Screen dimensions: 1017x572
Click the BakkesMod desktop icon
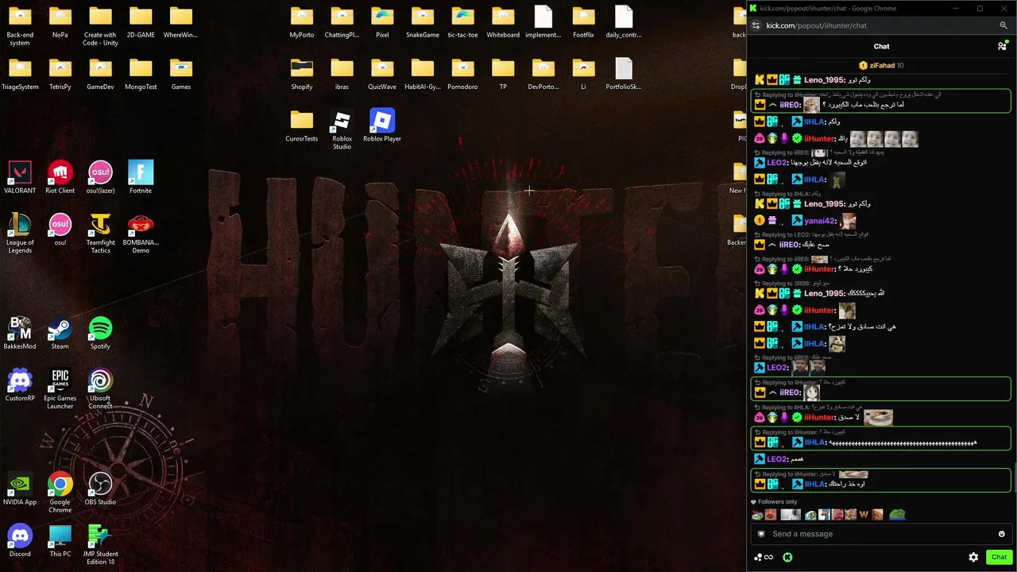20,334
